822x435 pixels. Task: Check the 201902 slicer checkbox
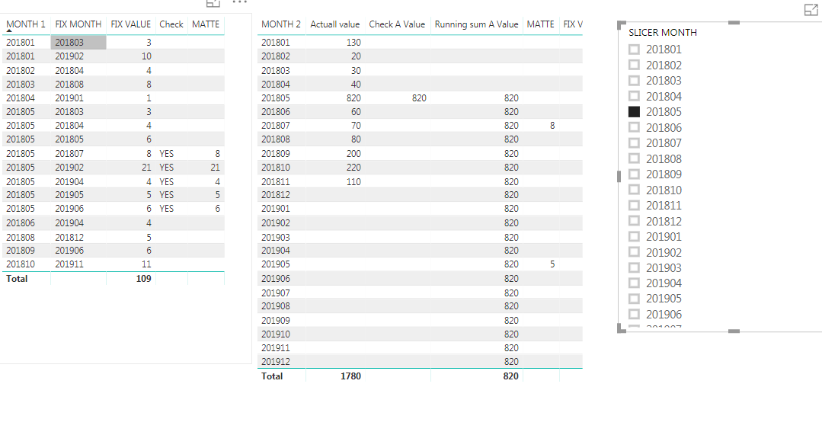(x=634, y=252)
